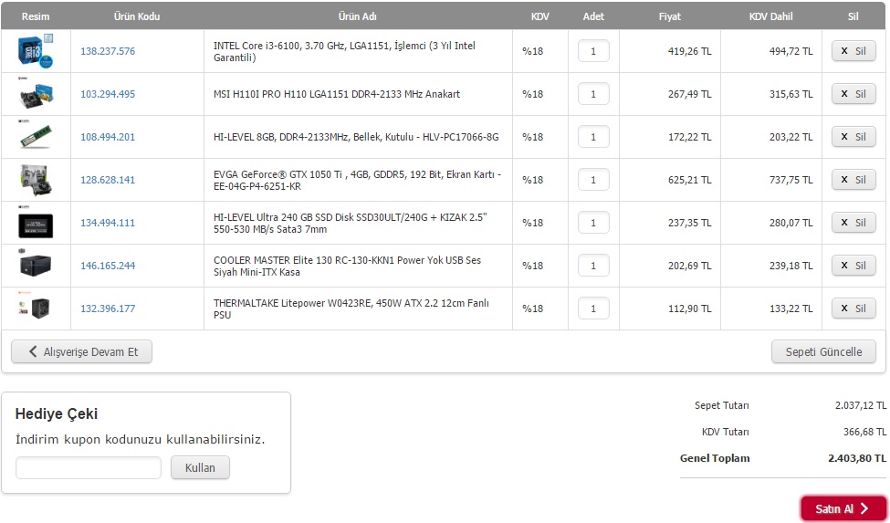Edit quantity field for MSI H110I motherboard

593,94
